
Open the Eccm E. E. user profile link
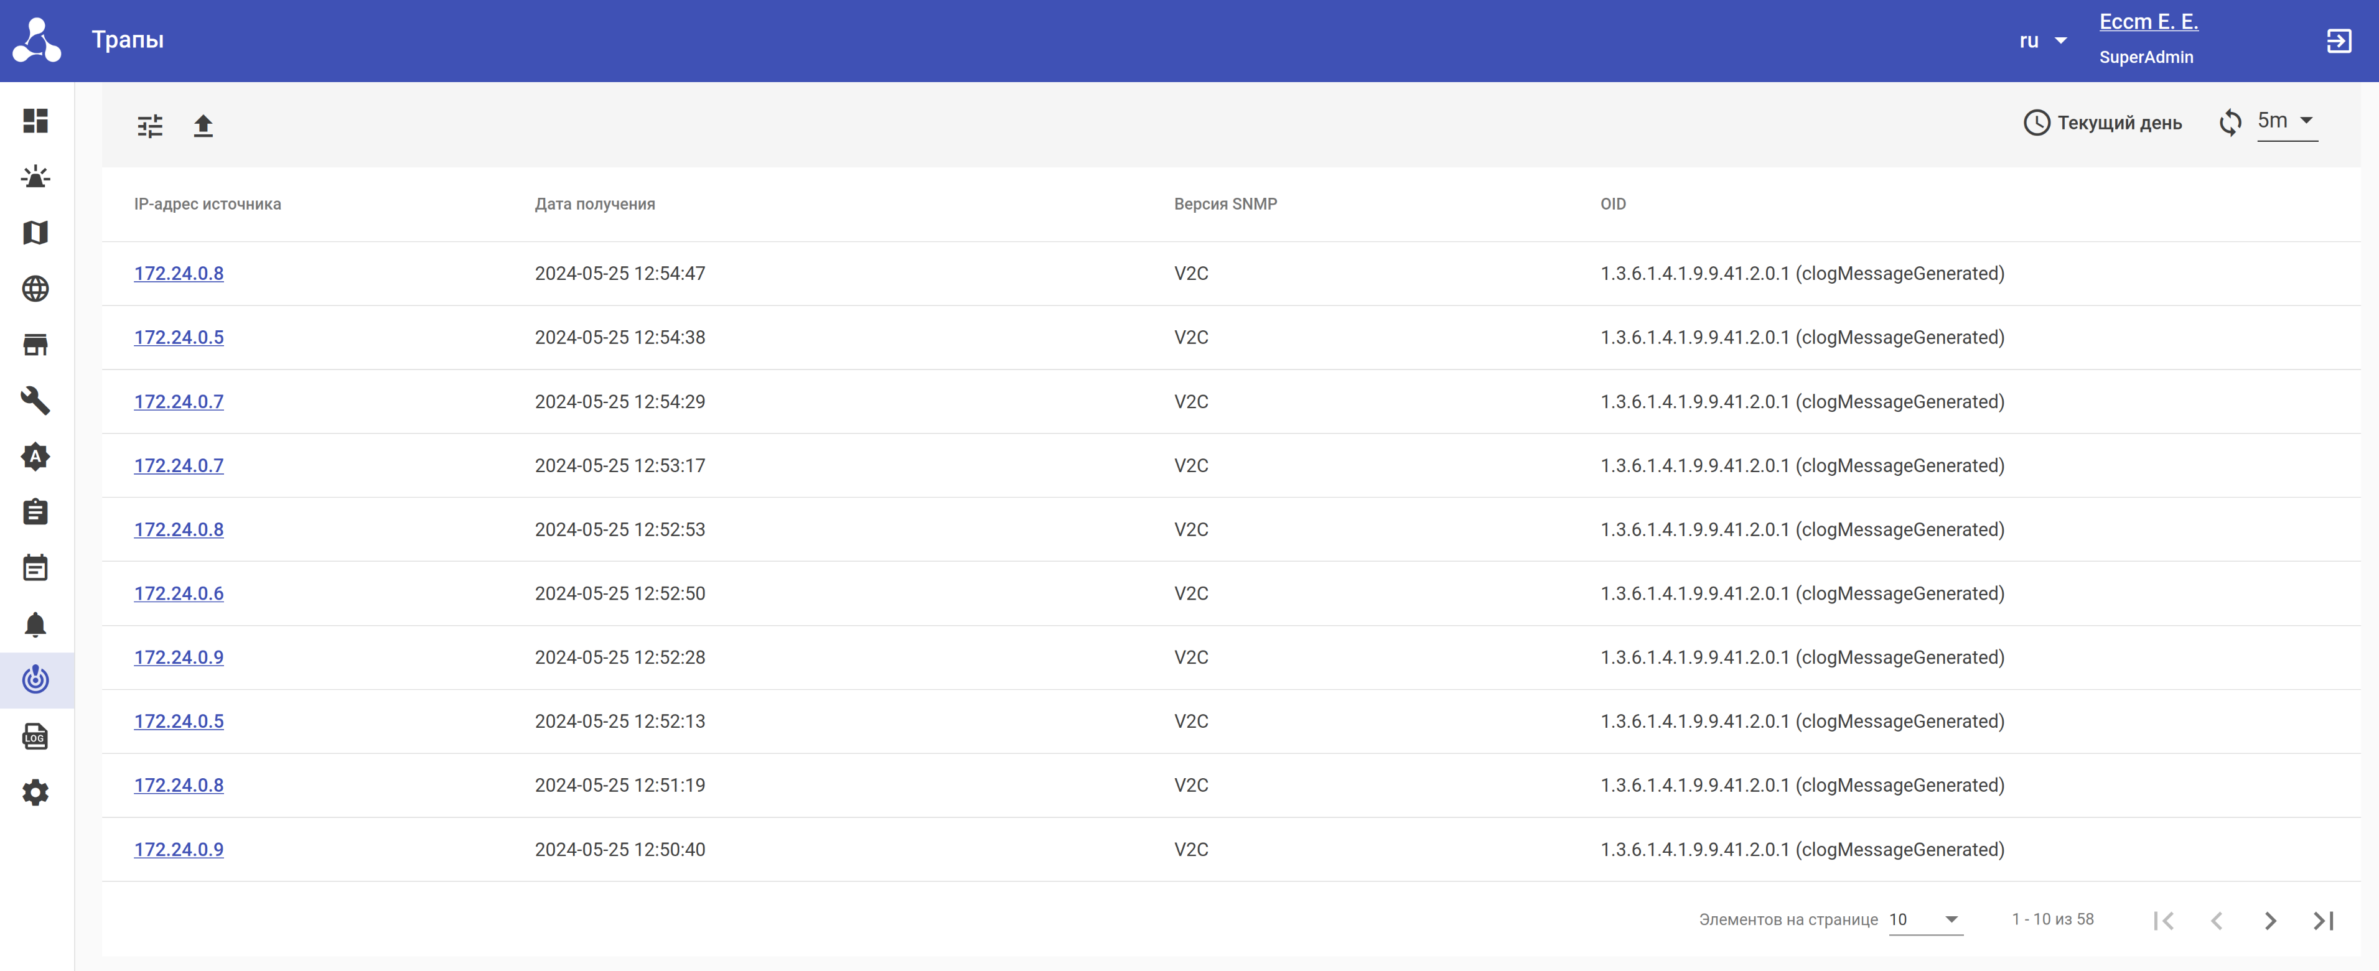click(2148, 22)
